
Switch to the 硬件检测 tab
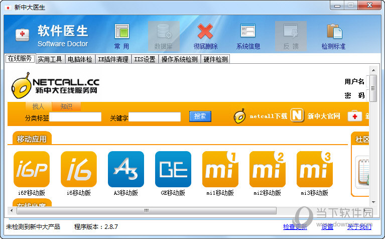tap(215, 59)
